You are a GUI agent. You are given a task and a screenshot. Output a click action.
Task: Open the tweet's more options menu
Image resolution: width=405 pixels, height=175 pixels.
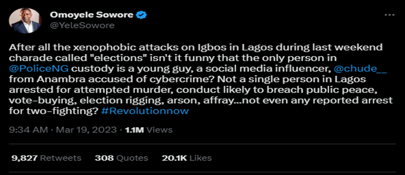[389, 15]
